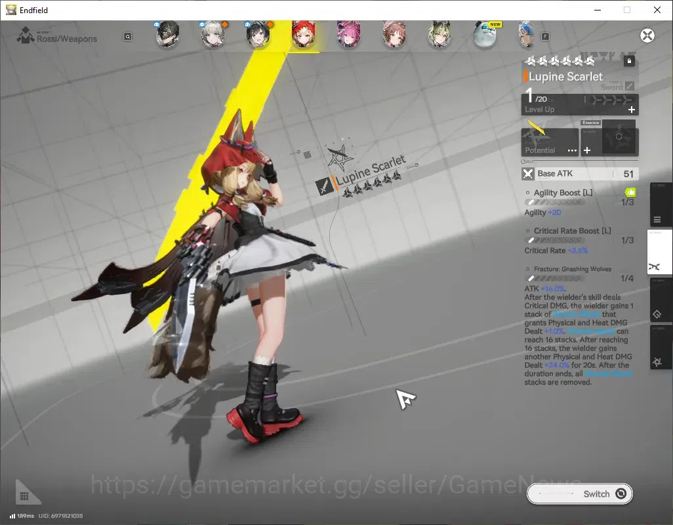
Task: Click the 1/4 level of Gnashing Wolves
Action: point(627,278)
